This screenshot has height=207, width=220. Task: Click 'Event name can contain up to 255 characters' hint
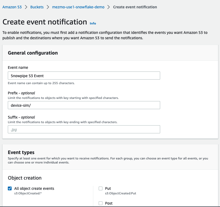point(41,83)
